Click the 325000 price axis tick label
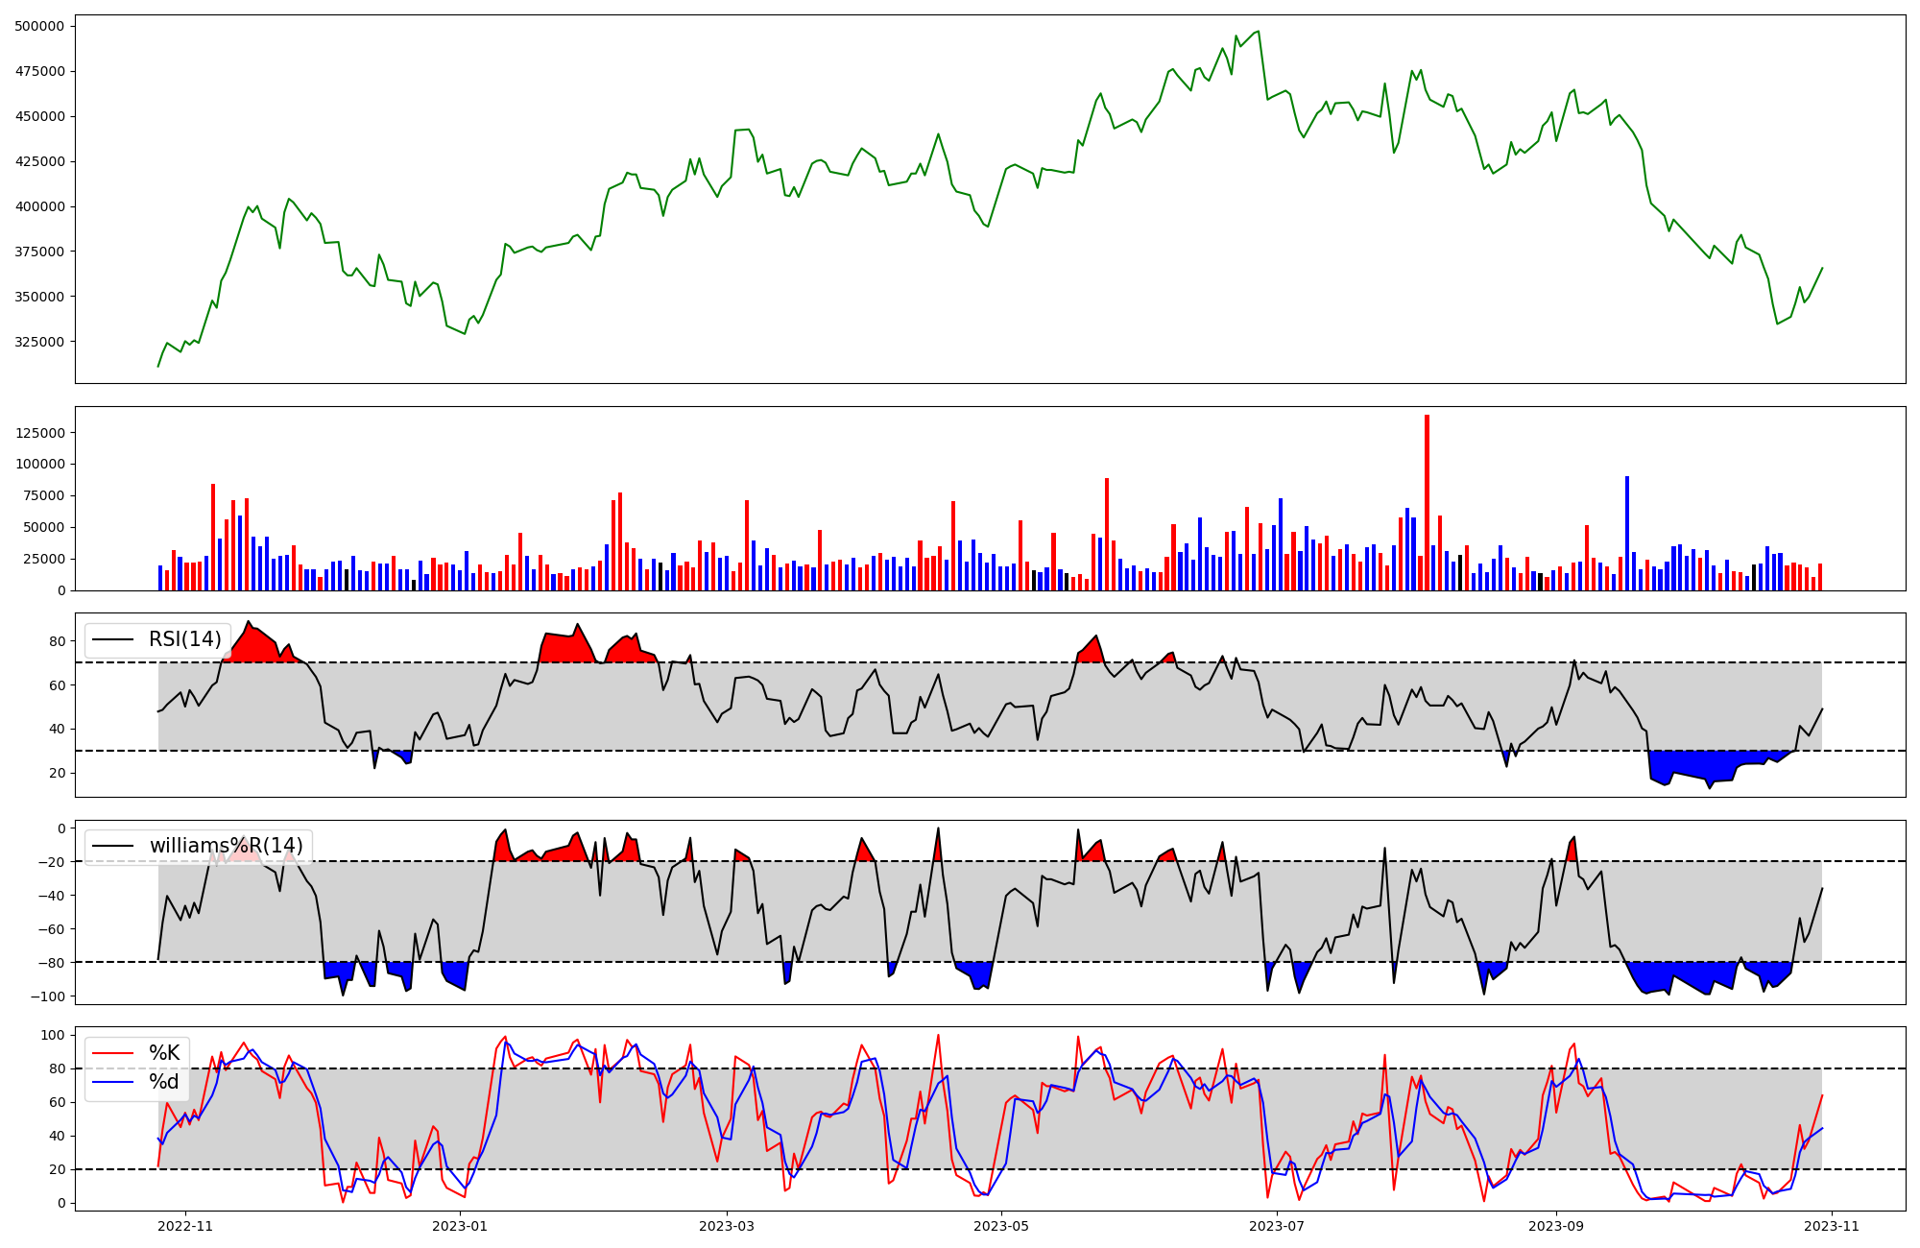1920x1248 pixels. click(x=40, y=342)
